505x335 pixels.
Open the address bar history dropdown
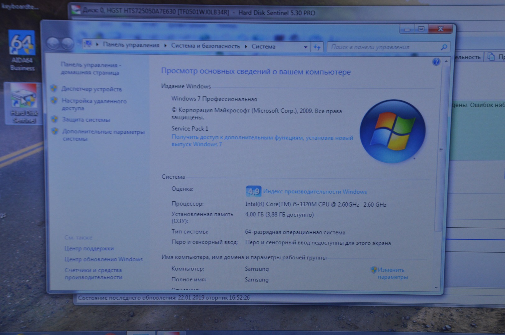coord(305,47)
